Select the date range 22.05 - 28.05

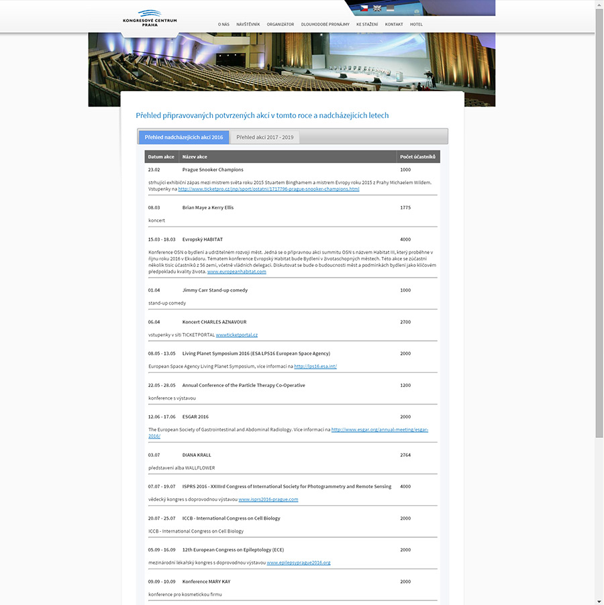pyautogui.click(x=161, y=385)
